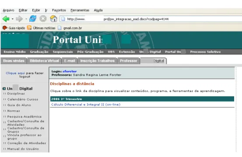Click the Últimas notícias RSS feed icon
The width and height of the screenshot is (242, 157).
pos(29,28)
